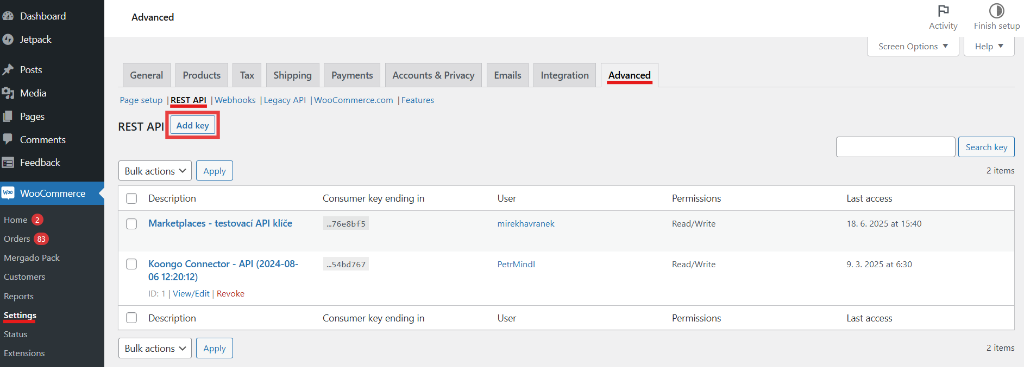Open top Bulk actions dropdown

pyautogui.click(x=155, y=171)
